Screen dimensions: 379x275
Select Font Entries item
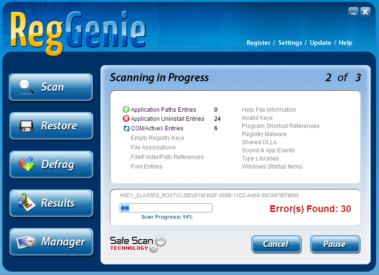pos(146,166)
